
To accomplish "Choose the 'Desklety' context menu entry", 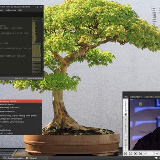I will tap(21, 130).
